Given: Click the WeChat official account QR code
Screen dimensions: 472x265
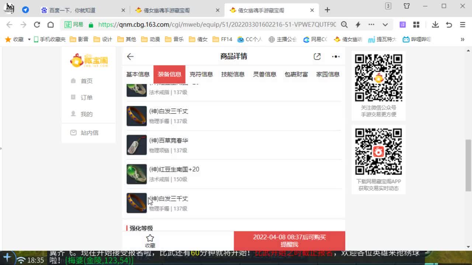Looking at the screenshot, I should (378, 78).
